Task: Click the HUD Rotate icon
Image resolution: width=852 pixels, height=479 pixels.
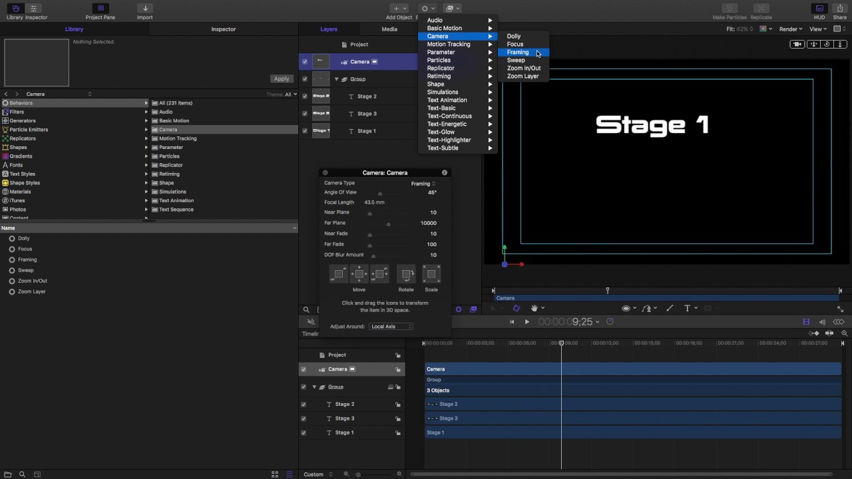Action: (x=406, y=274)
